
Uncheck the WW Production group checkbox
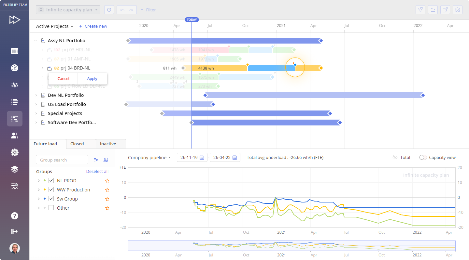click(x=51, y=190)
